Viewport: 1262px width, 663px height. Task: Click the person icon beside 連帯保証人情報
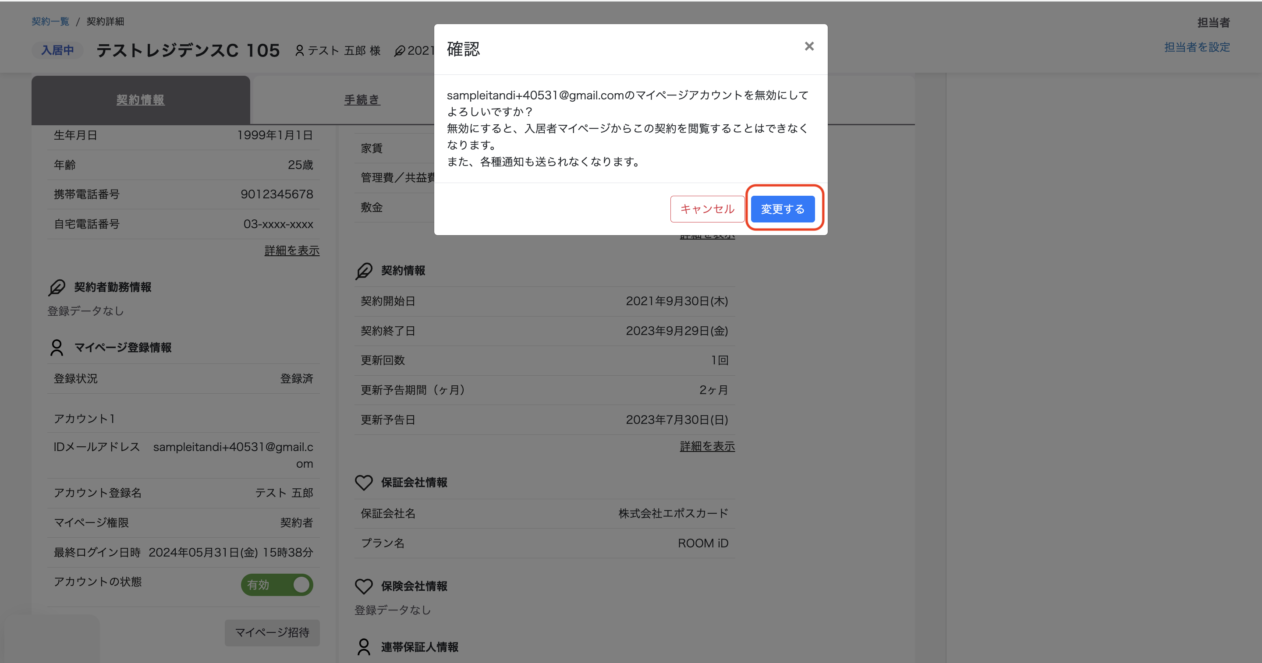tap(364, 647)
